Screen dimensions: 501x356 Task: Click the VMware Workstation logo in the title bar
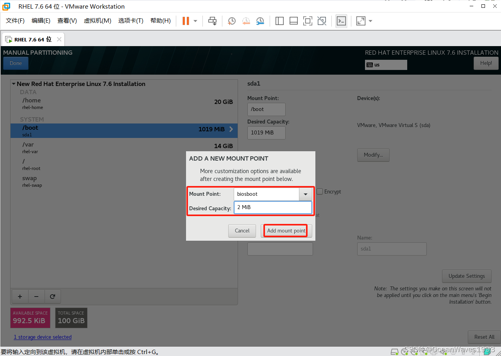click(x=6, y=6)
